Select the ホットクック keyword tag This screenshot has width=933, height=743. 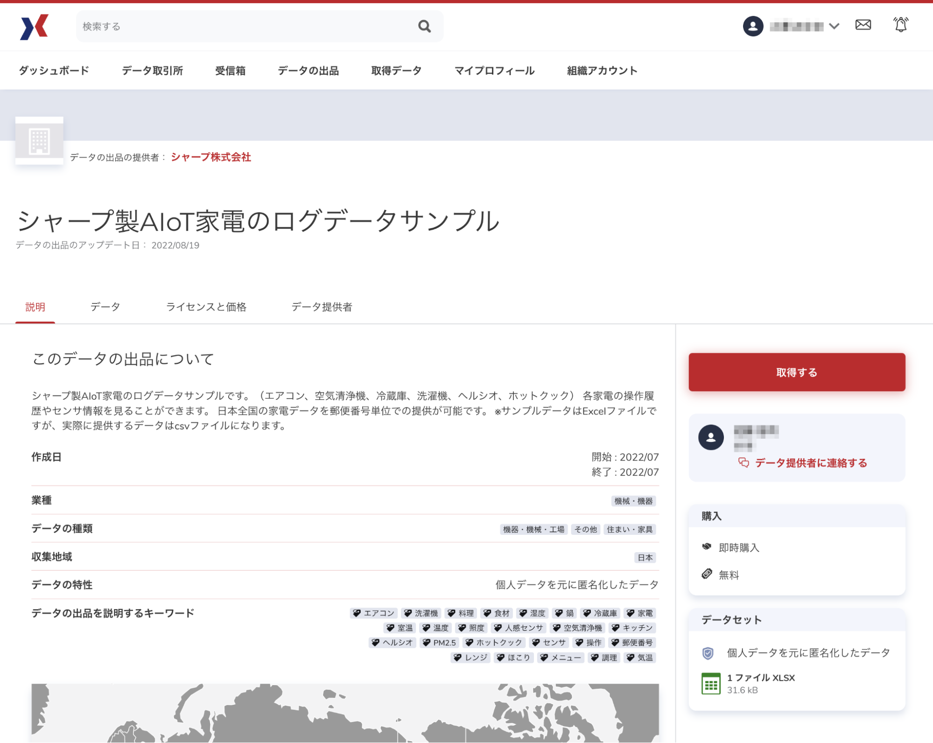tap(494, 643)
